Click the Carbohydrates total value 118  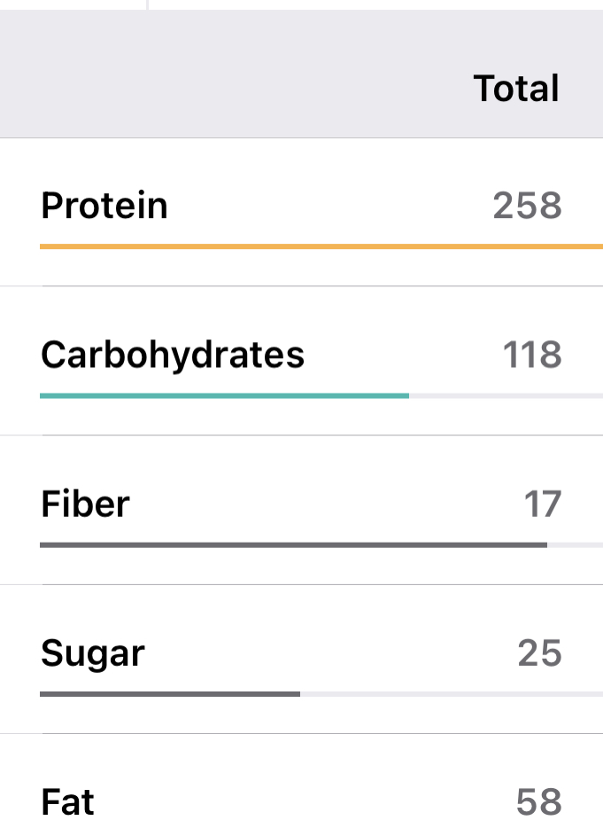[x=532, y=355]
